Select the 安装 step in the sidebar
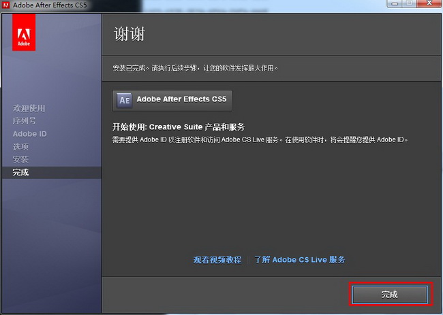The image size is (443, 315). pos(20,159)
